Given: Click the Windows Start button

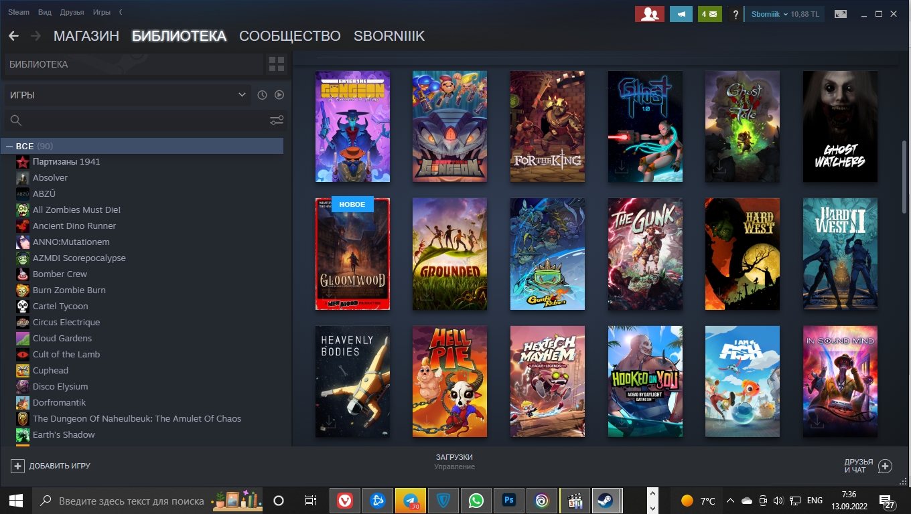Looking at the screenshot, I should pos(16,501).
